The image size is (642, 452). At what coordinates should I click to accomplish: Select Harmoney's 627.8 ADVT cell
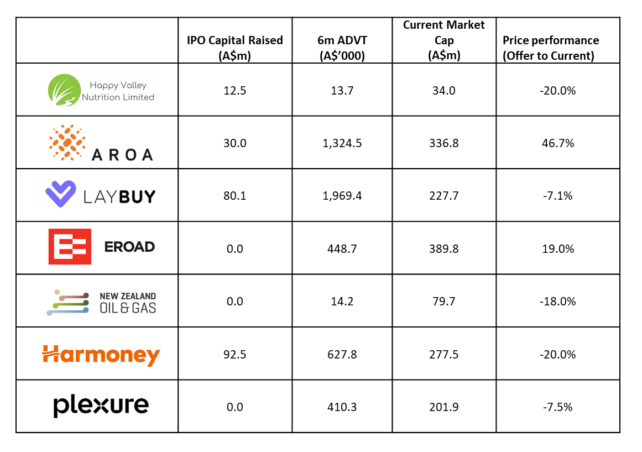click(x=342, y=355)
